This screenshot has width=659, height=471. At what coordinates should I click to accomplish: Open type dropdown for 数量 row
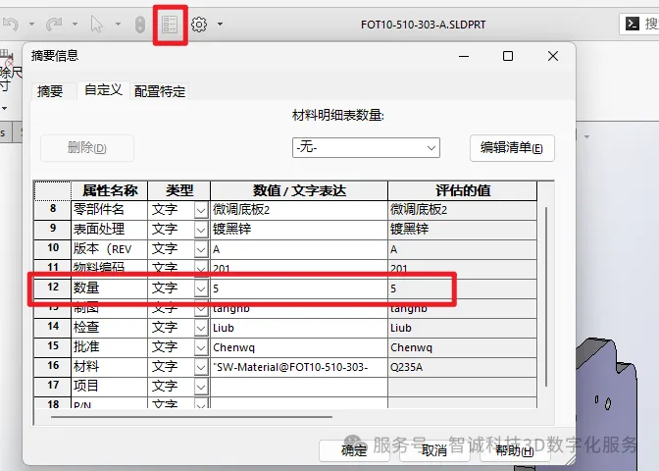point(201,288)
